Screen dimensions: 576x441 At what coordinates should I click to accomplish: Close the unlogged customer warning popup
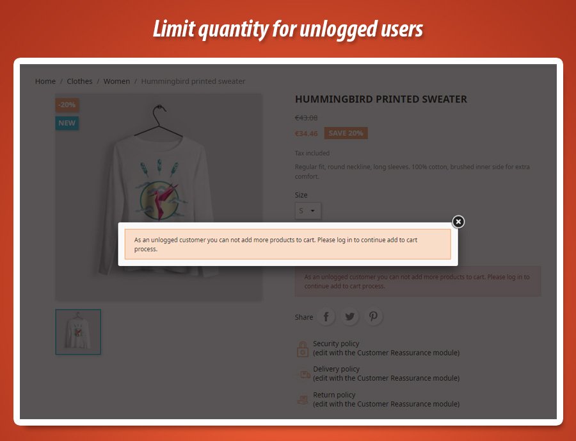coord(458,222)
